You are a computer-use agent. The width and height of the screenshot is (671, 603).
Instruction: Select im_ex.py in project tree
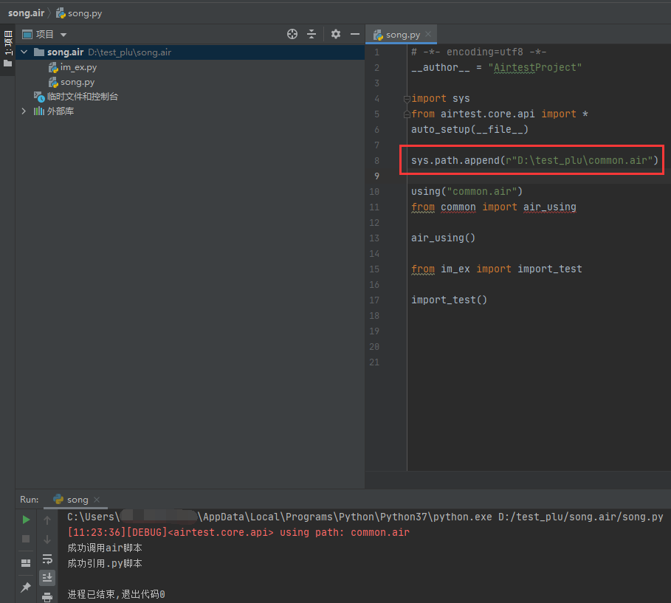[78, 67]
